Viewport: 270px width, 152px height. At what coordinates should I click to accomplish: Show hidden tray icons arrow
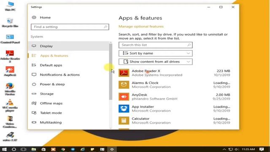[x=224, y=149]
